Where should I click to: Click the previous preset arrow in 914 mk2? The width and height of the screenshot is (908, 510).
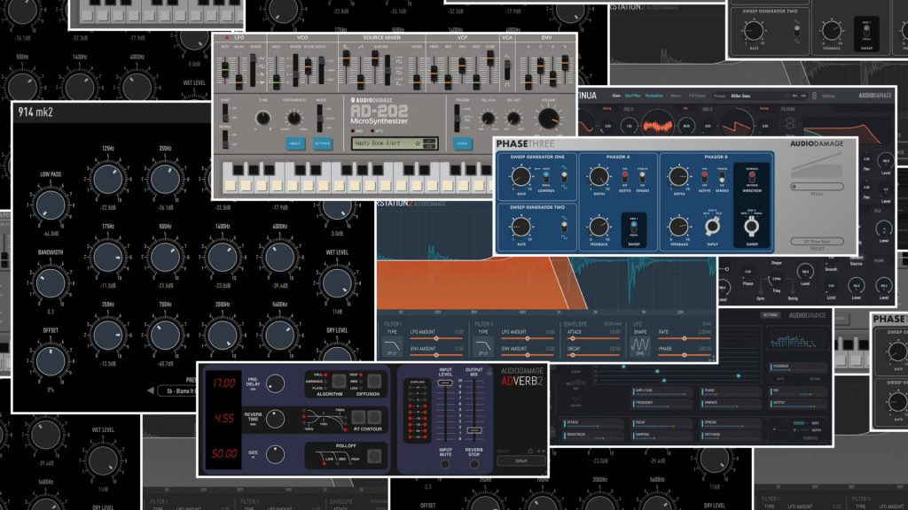tap(151, 390)
